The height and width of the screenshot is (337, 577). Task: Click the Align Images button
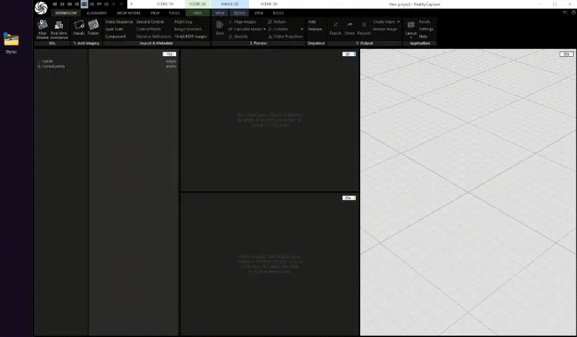pyautogui.click(x=244, y=22)
